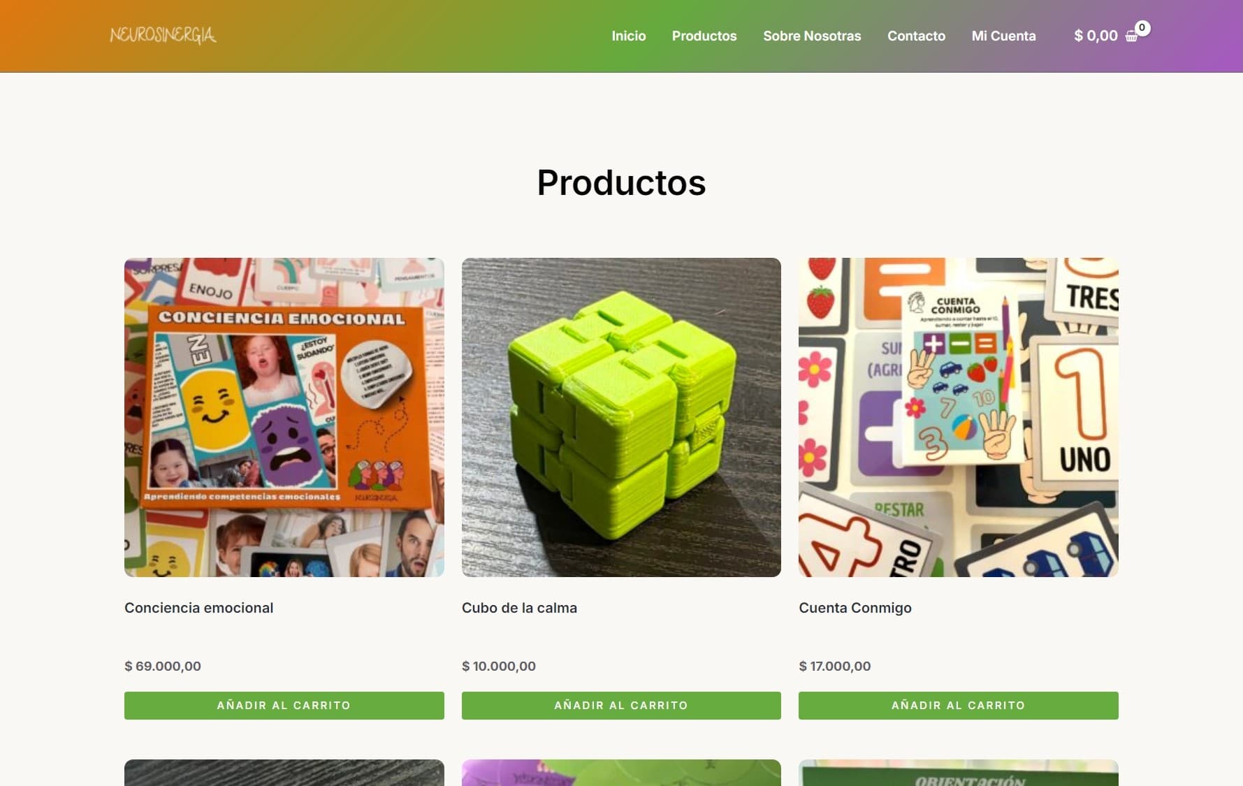Open Sobre Nosotras page

pos(812,36)
